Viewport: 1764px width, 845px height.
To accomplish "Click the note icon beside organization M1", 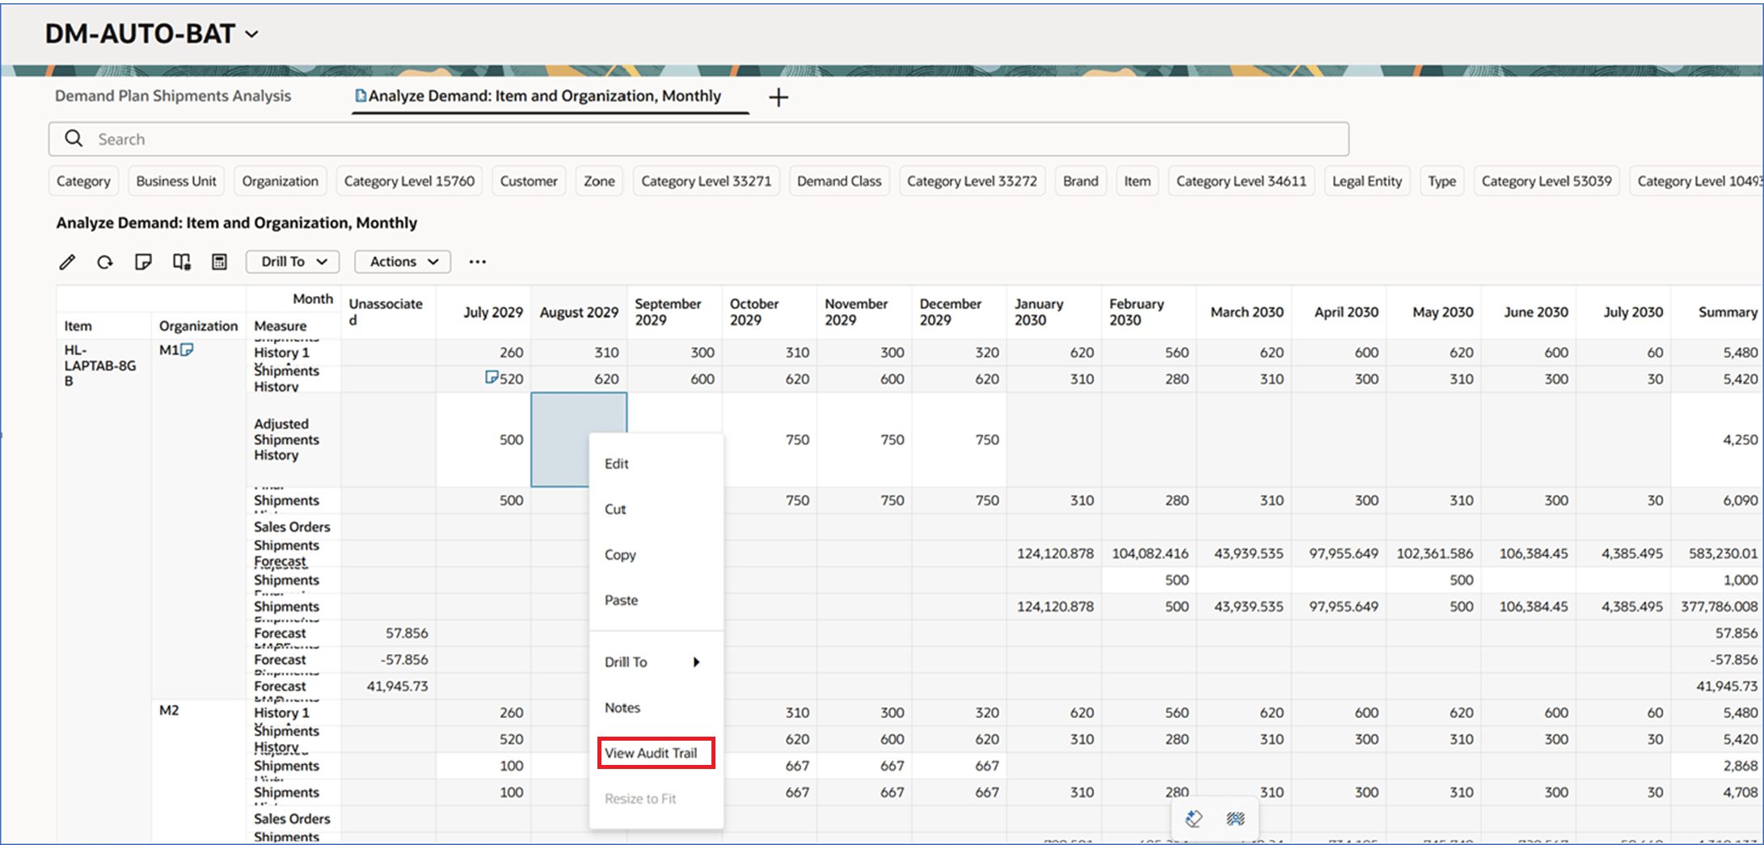I will 188,350.
